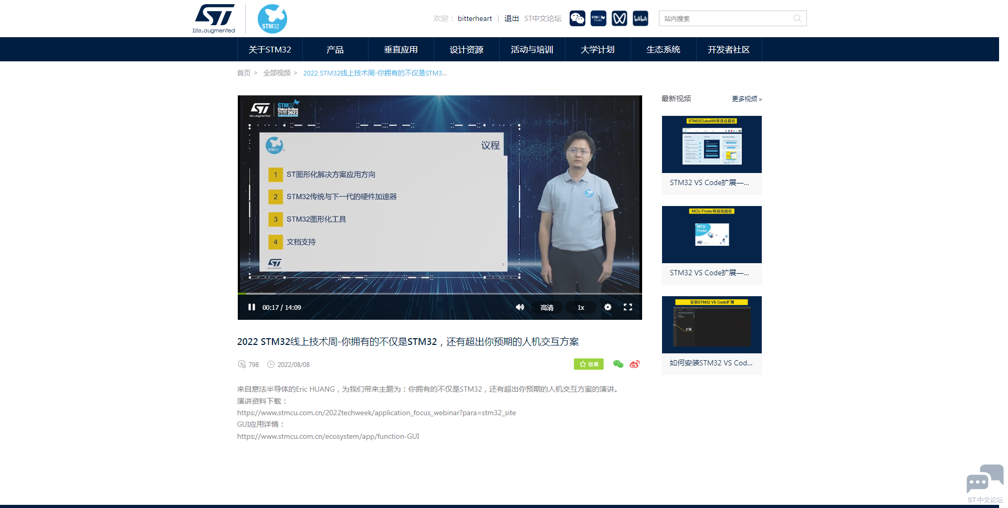1008x508 pixels.
Task: Open the ST中文论坛 chat bubble widget
Action: (x=985, y=484)
